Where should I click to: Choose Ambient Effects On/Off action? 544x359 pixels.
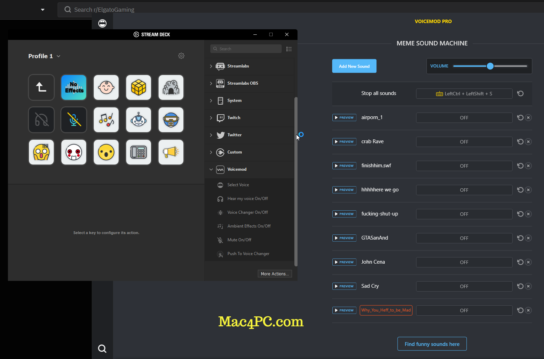pyautogui.click(x=250, y=226)
